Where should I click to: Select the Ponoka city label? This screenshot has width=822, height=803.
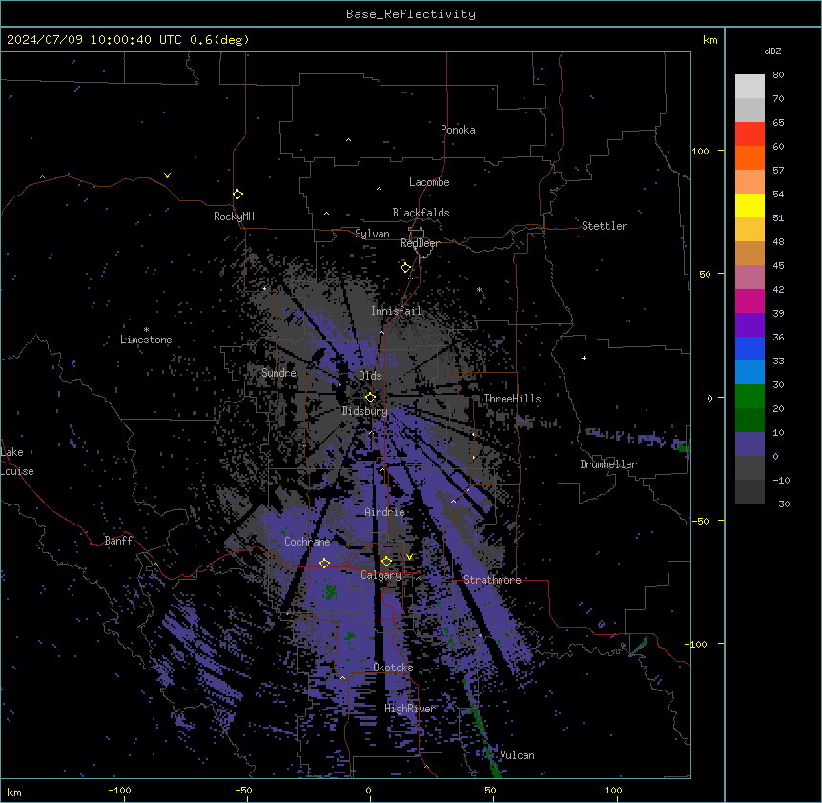458,130
